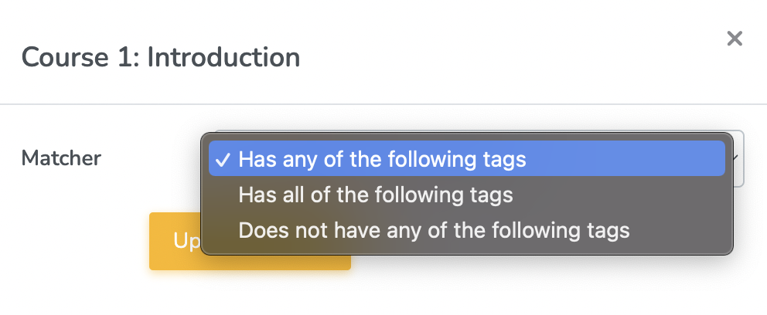Click the "Course 1: Introduction" heading
Screen dimensions: 767x315
pyautogui.click(x=161, y=56)
